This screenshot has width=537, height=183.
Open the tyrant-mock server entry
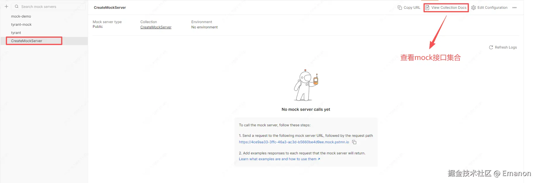pyautogui.click(x=21, y=25)
